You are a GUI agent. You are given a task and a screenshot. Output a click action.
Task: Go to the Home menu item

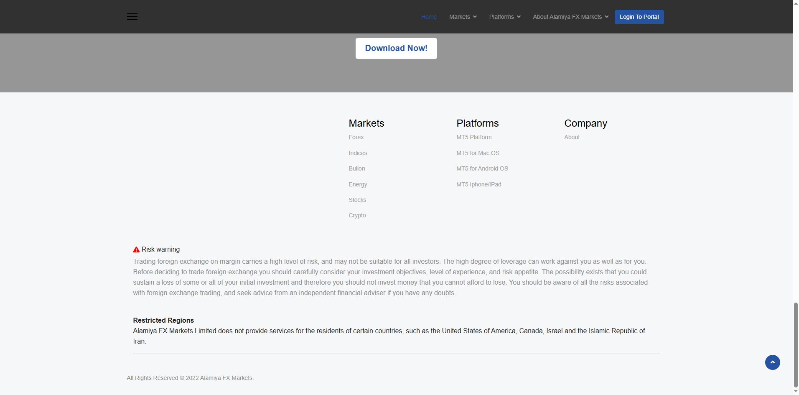[429, 17]
